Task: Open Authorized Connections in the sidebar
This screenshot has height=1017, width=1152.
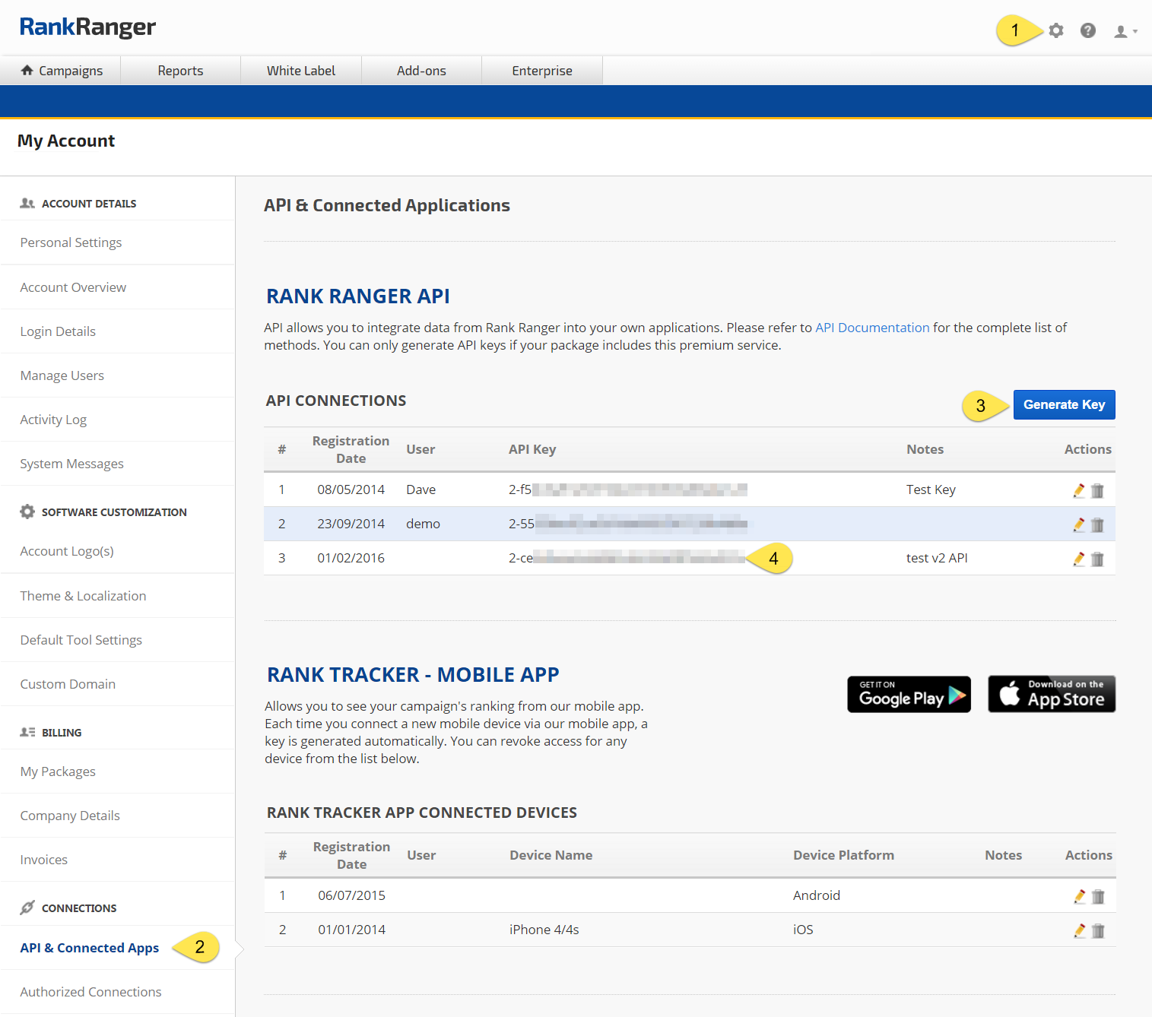Action: click(x=90, y=992)
